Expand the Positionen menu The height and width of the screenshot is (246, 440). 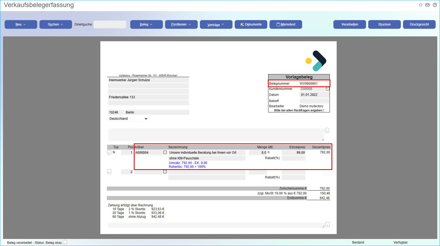(181, 24)
